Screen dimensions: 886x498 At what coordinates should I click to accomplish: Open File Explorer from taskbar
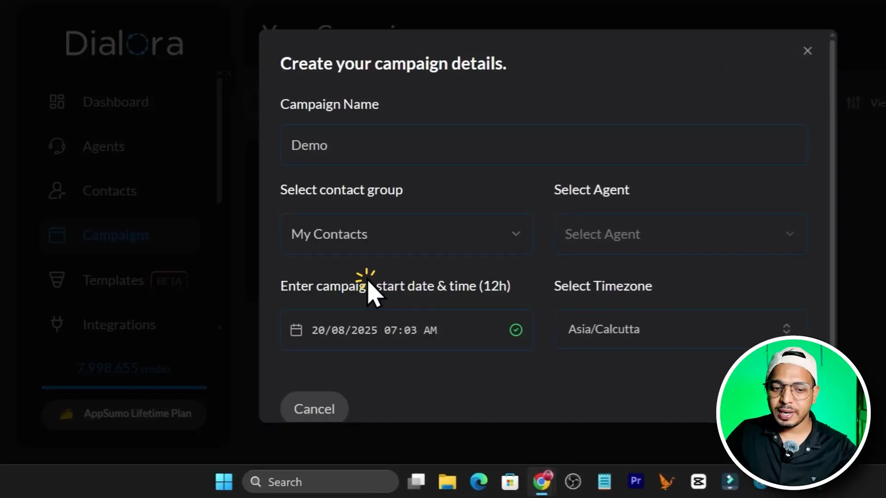447,482
